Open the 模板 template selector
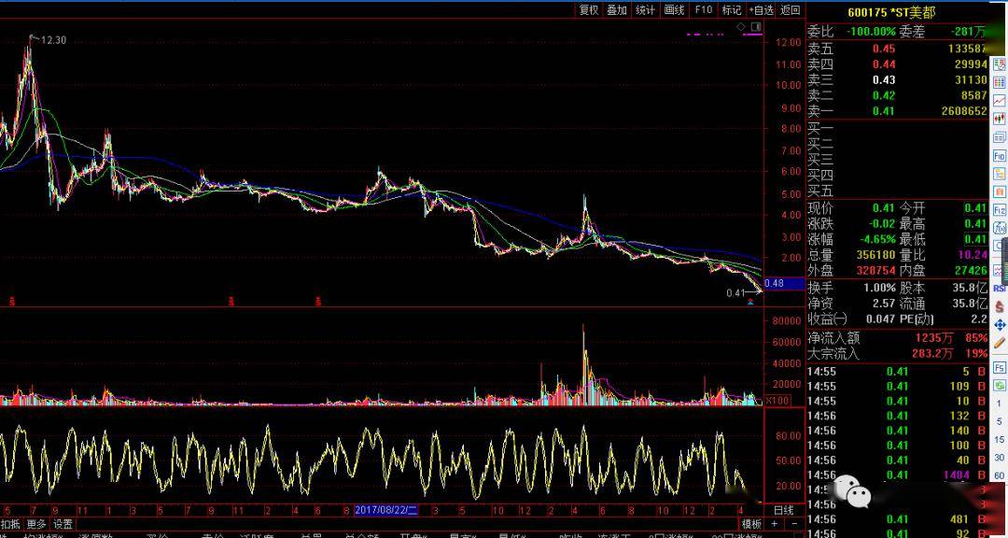This screenshot has height=538, width=1008. tap(751, 524)
